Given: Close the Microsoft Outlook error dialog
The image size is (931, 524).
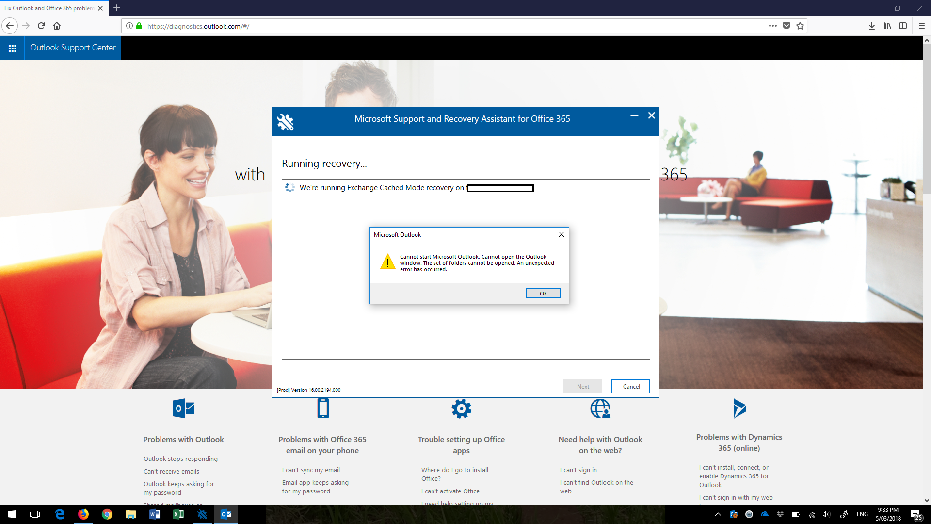Looking at the screenshot, I should [x=562, y=234].
